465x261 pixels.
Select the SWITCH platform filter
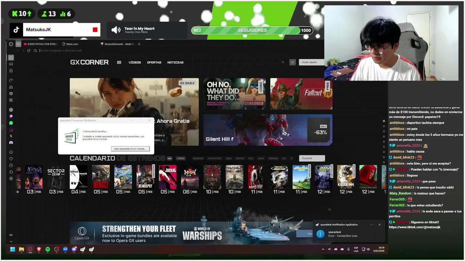click(240, 158)
